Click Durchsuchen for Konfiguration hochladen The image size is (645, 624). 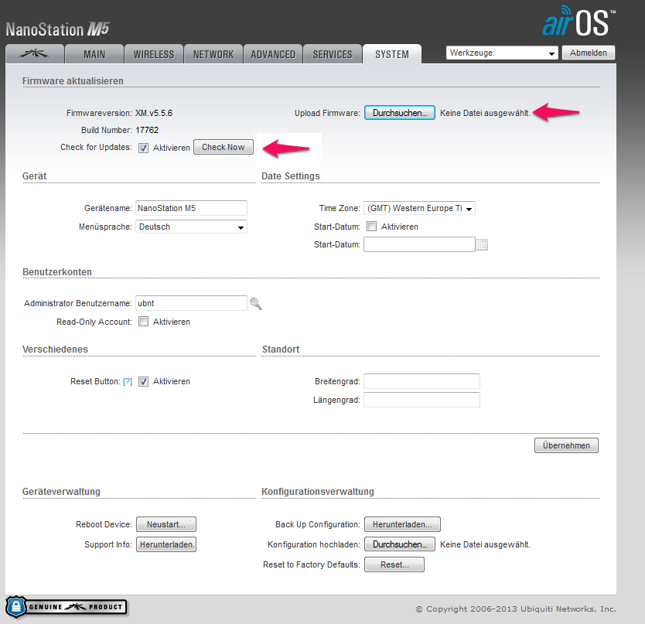[x=399, y=544]
